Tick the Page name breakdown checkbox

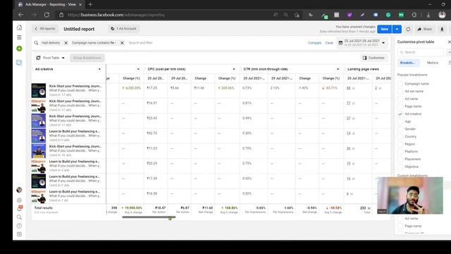[400, 107]
